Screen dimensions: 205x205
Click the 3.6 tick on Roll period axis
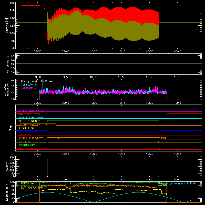(x=13, y=73)
